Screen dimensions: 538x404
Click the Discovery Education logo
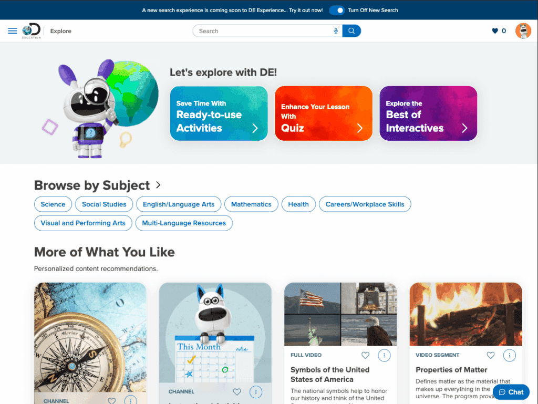[x=31, y=31]
